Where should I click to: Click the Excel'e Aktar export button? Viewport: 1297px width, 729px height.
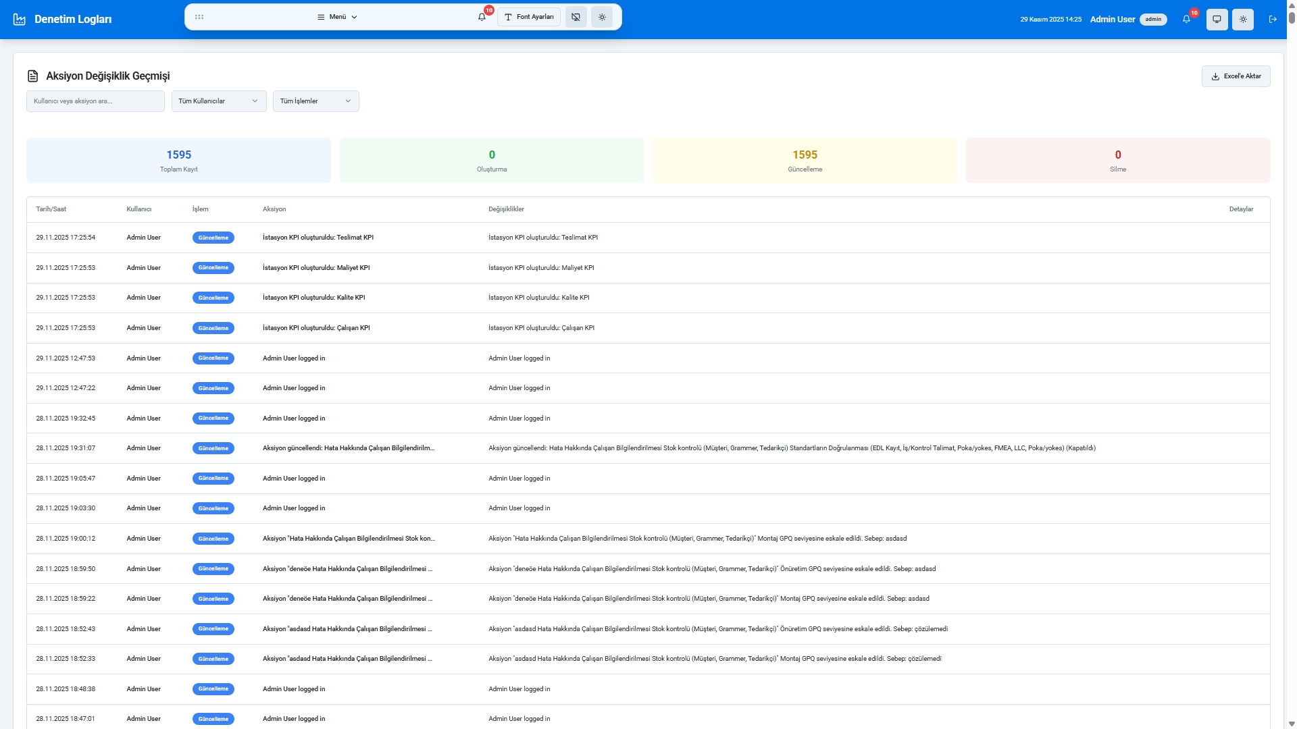pos(1236,76)
